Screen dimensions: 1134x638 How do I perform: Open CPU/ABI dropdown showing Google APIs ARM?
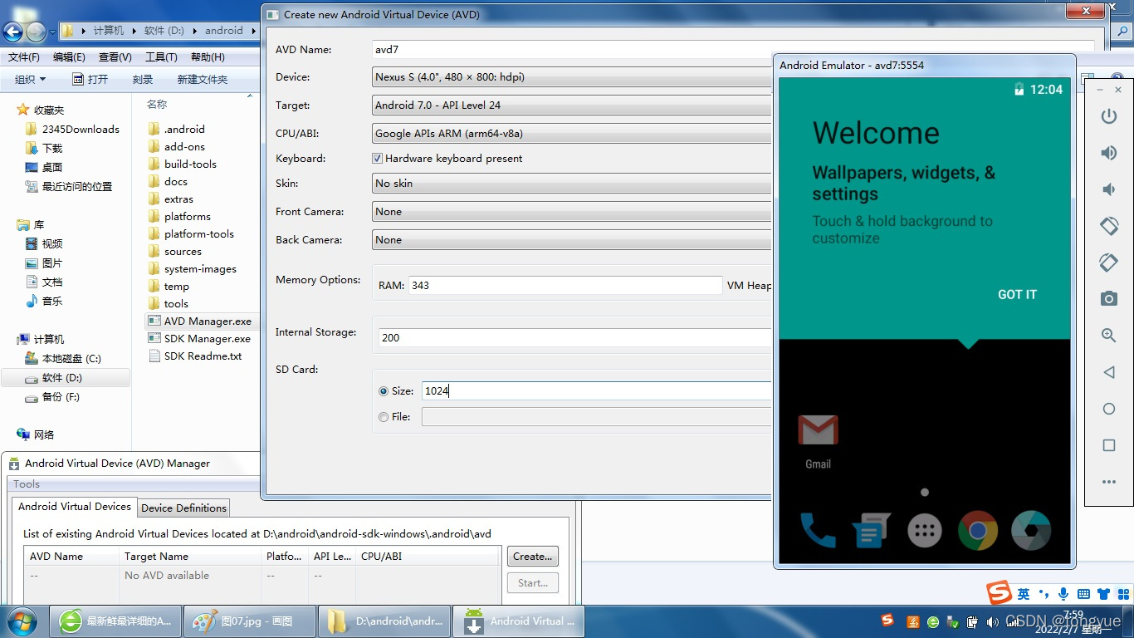point(572,134)
